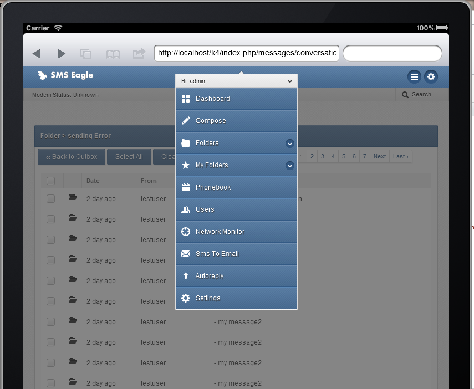Tick checkbox of eighth message row
Image resolution: width=474 pixels, height=389 pixels.
51,342
